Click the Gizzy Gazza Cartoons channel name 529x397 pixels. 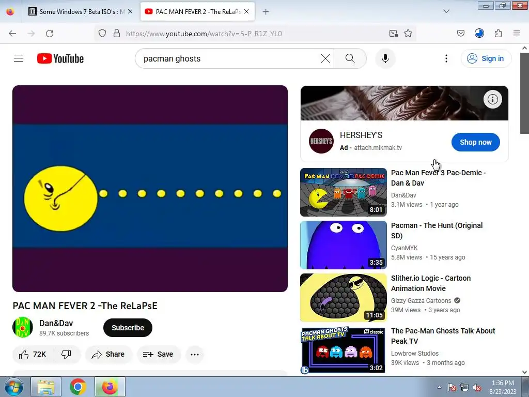click(x=421, y=300)
